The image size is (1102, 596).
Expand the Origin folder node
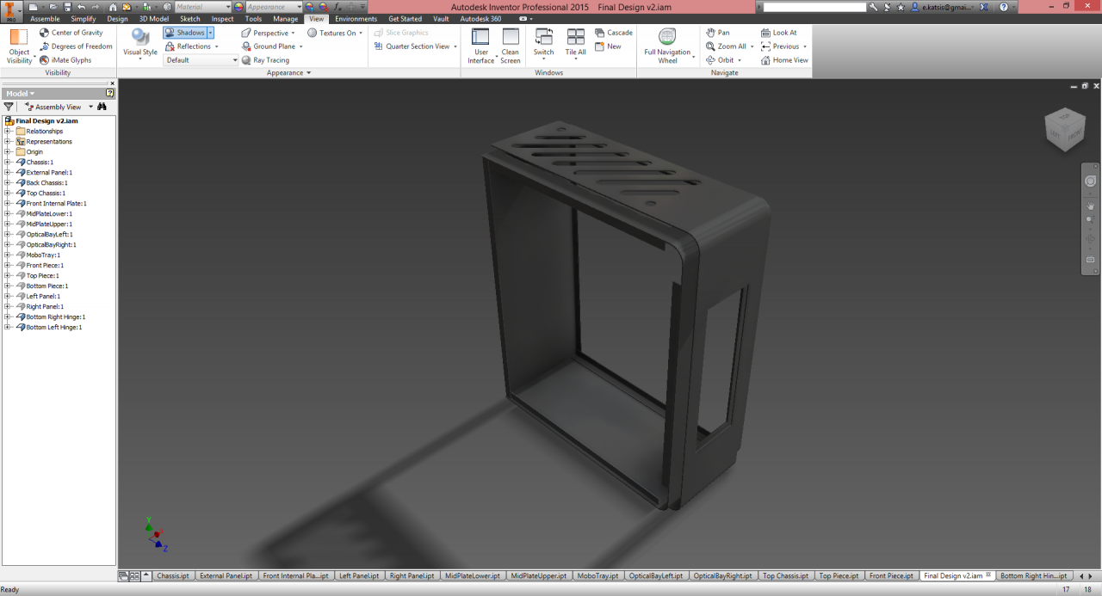coord(7,151)
